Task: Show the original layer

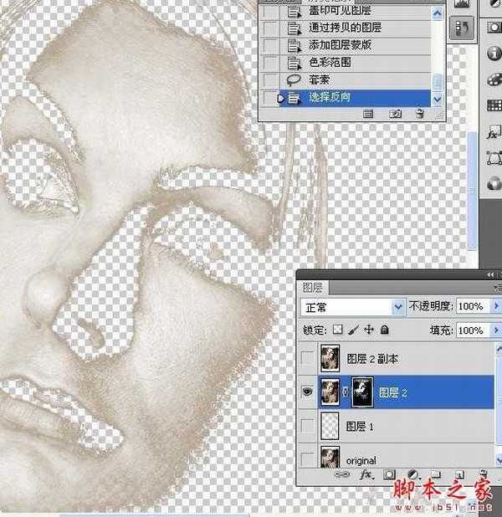Action: (x=307, y=459)
